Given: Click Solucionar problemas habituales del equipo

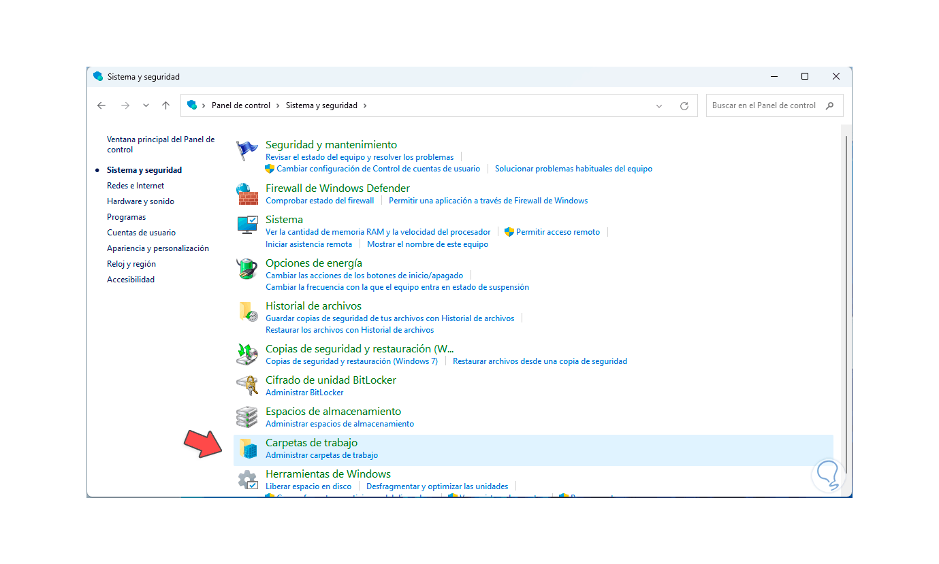Looking at the screenshot, I should tap(573, 169).
